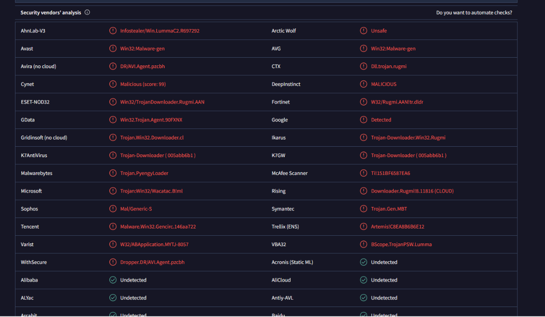This screenshot has width=545, height=317.
Task: Click the 'Malwarebytes' vendor name
Action: tap(36, 173)
